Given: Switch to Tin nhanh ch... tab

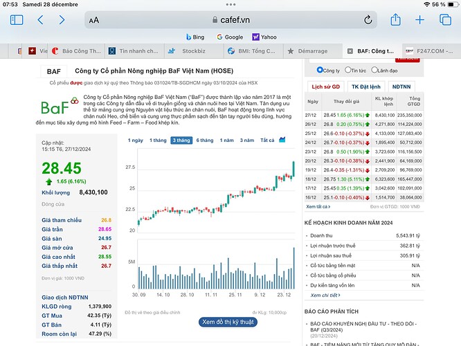Looking at the screenshot, I should 135,51.
